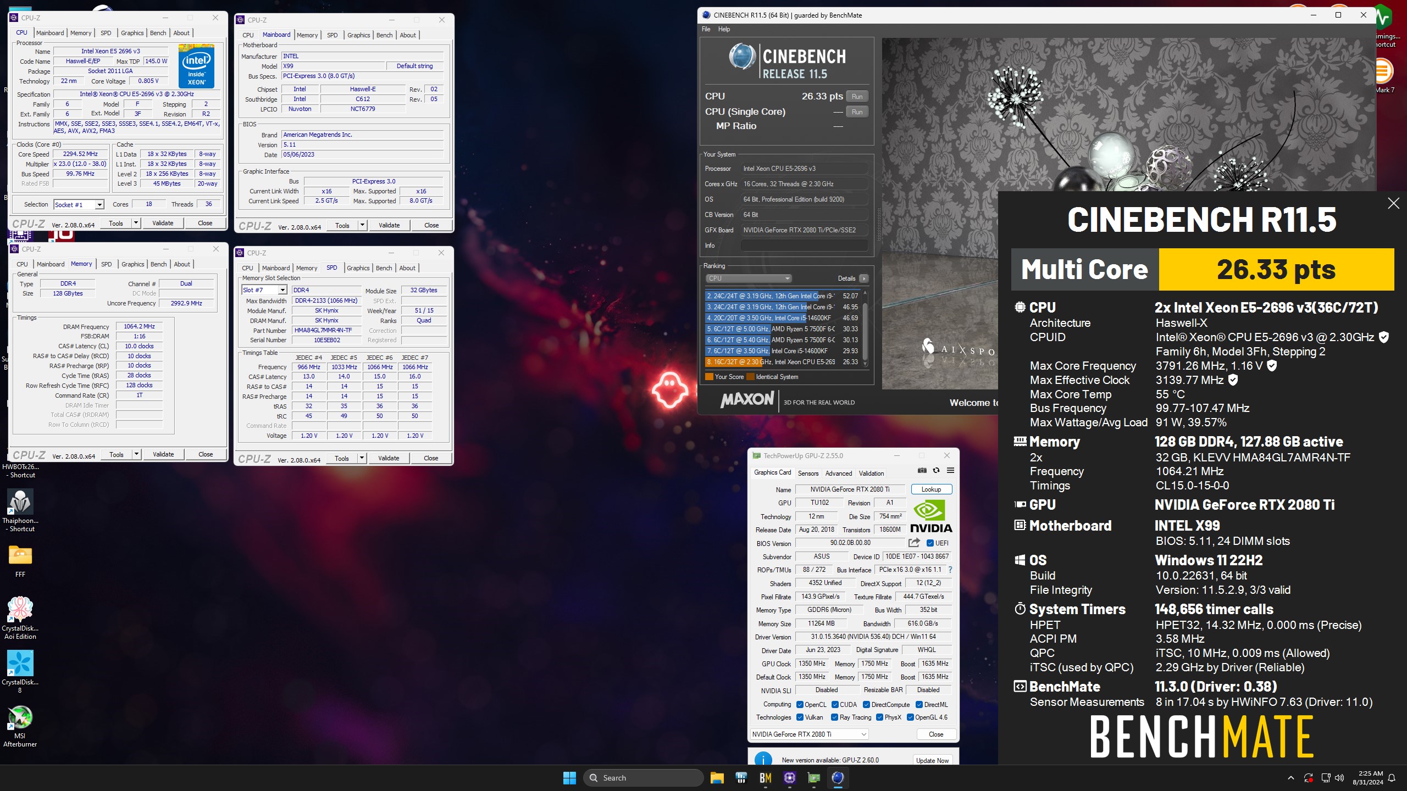Select the Your Score orange legend swatch
The height and width of the screenshot is (791, 1407).
click(x=709, y=377)
